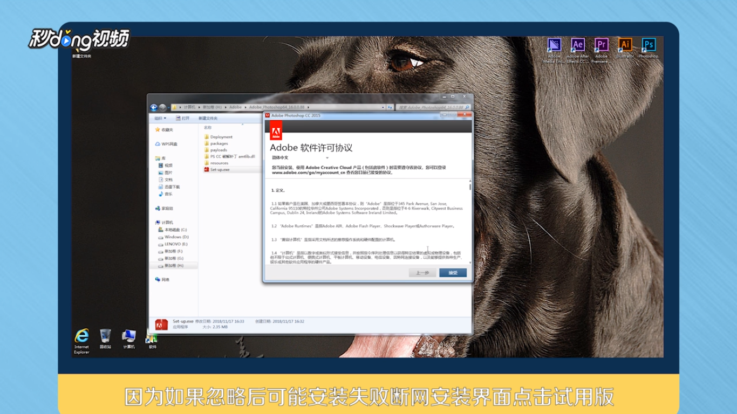The height and width of the screenshot is (414, 737).
Task: Select 迅雷下载 in the sidebar
Action: click(169, 187)
